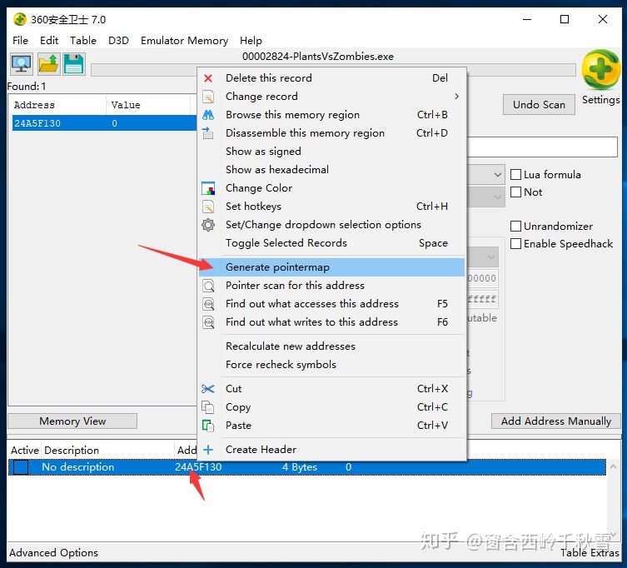Click the Active column header
The width and height of the screenshot is (627, 568).
tap(25, 451)
